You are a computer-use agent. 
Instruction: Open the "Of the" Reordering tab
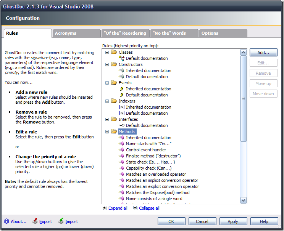coord(125,33)
